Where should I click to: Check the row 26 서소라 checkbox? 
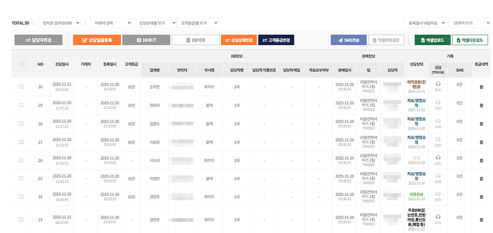click(21, 160)
